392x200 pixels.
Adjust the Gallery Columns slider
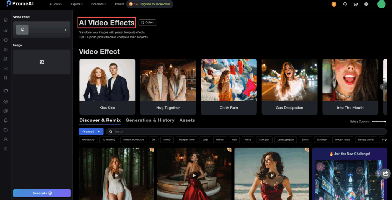(x=379, y=121)
